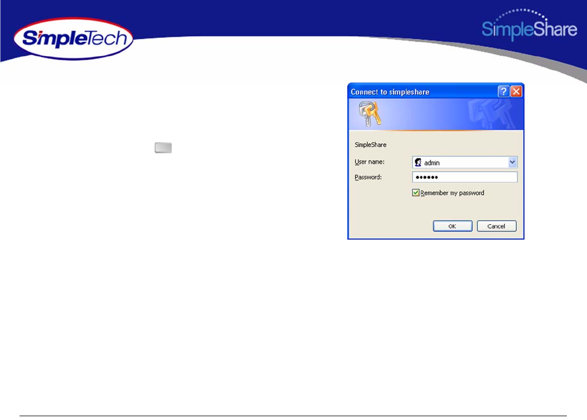Click the SimpleTech logo
The width and height of the screenshot is (587, 420).
click(73, 39)
